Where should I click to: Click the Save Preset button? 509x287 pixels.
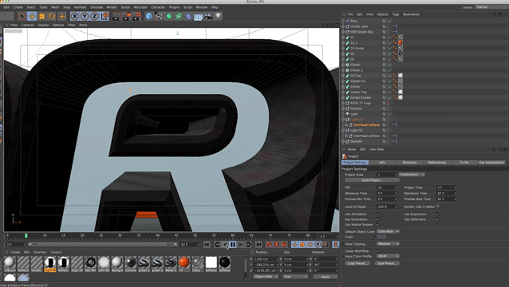click(387, 263)
